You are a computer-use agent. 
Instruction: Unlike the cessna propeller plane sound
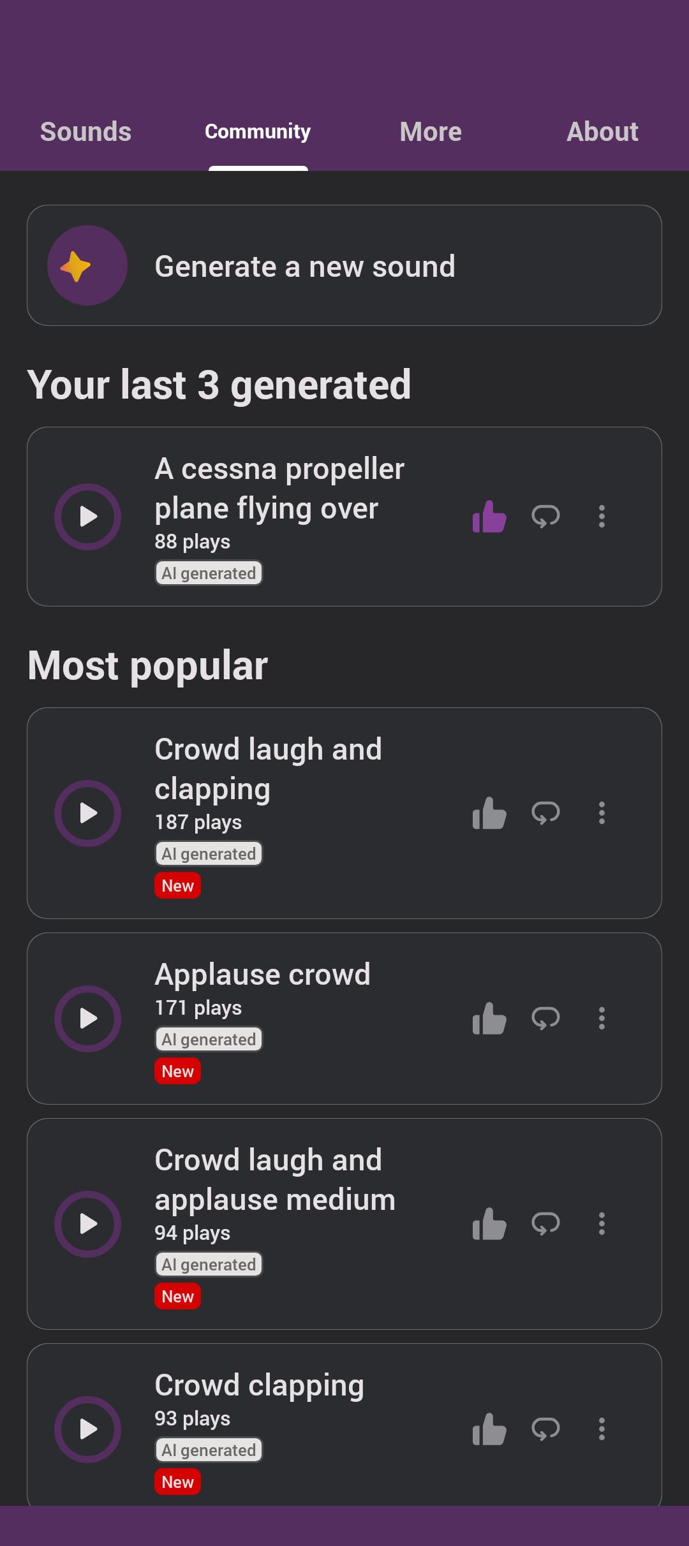click(x=489, y=517)
